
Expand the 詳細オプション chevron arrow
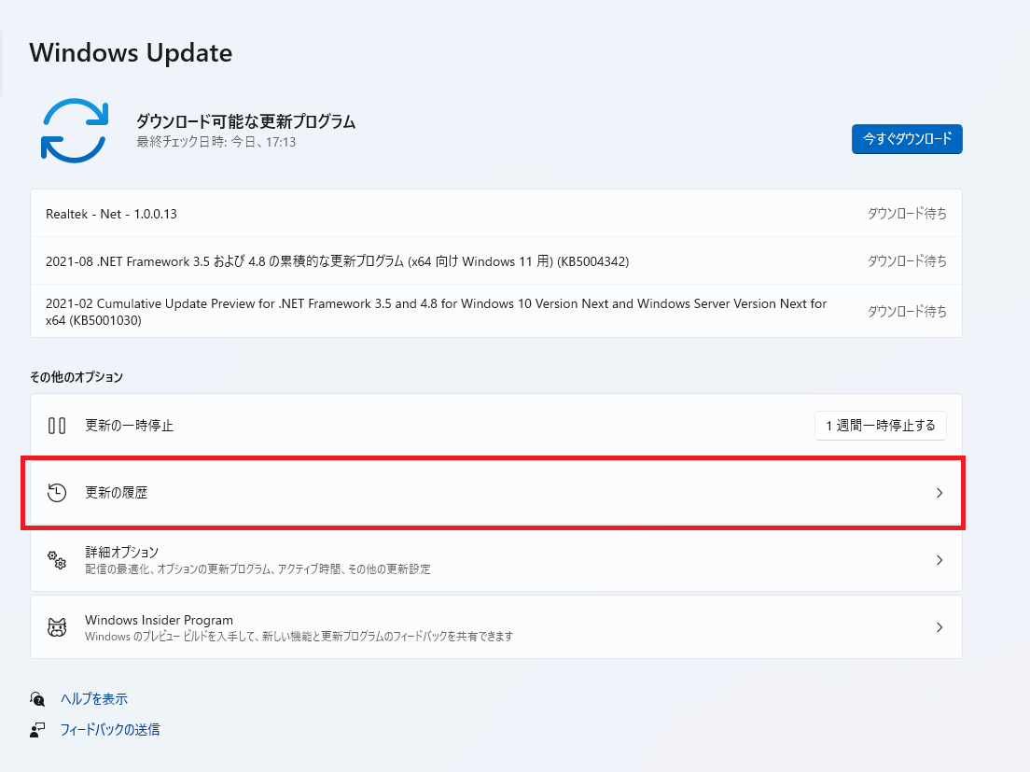(940, 560)
